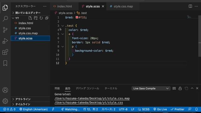Fold the .test block on line 3
Viewport: 201px width, 113px height.
[62, 26]
